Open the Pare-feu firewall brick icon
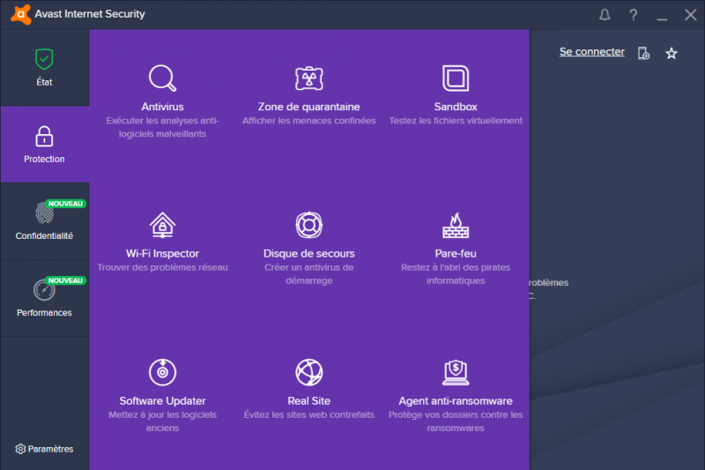The height and width of the screenshot is (470, 705). click(456, 225)
